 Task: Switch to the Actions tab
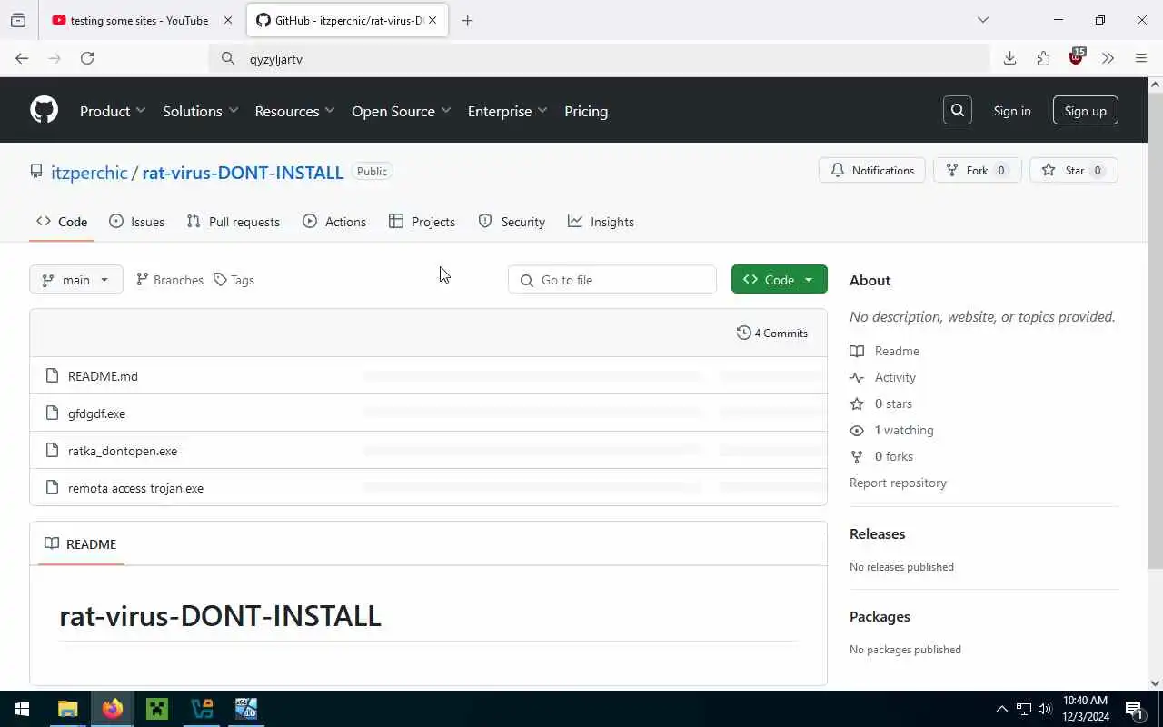pos(334,222)
